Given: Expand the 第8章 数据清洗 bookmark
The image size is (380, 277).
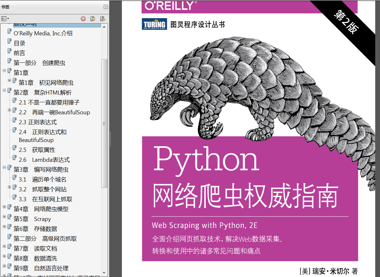Looking at the screenshot, I should [x=4, y=256].
